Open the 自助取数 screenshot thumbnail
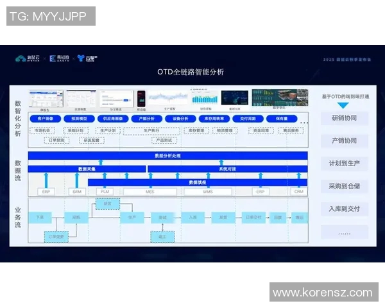This screenshot has width=385, height=308. (x=81, y=99)
